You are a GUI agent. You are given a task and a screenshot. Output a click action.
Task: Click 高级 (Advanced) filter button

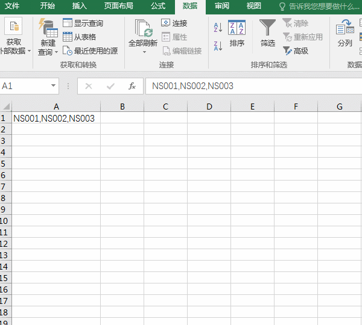coord(295,51)
